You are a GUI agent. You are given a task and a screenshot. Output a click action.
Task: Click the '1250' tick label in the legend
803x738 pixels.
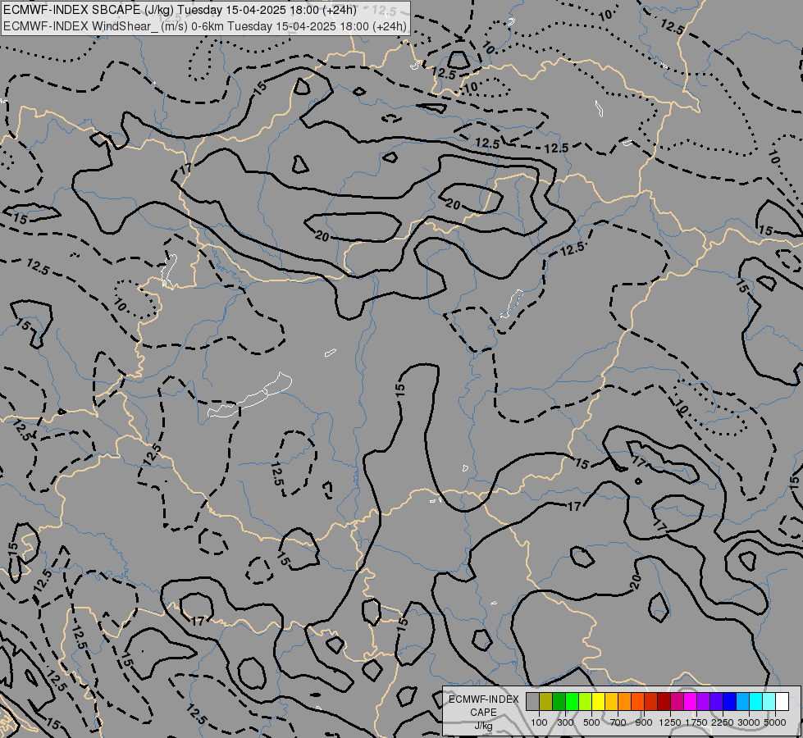[x=670, y=722]
